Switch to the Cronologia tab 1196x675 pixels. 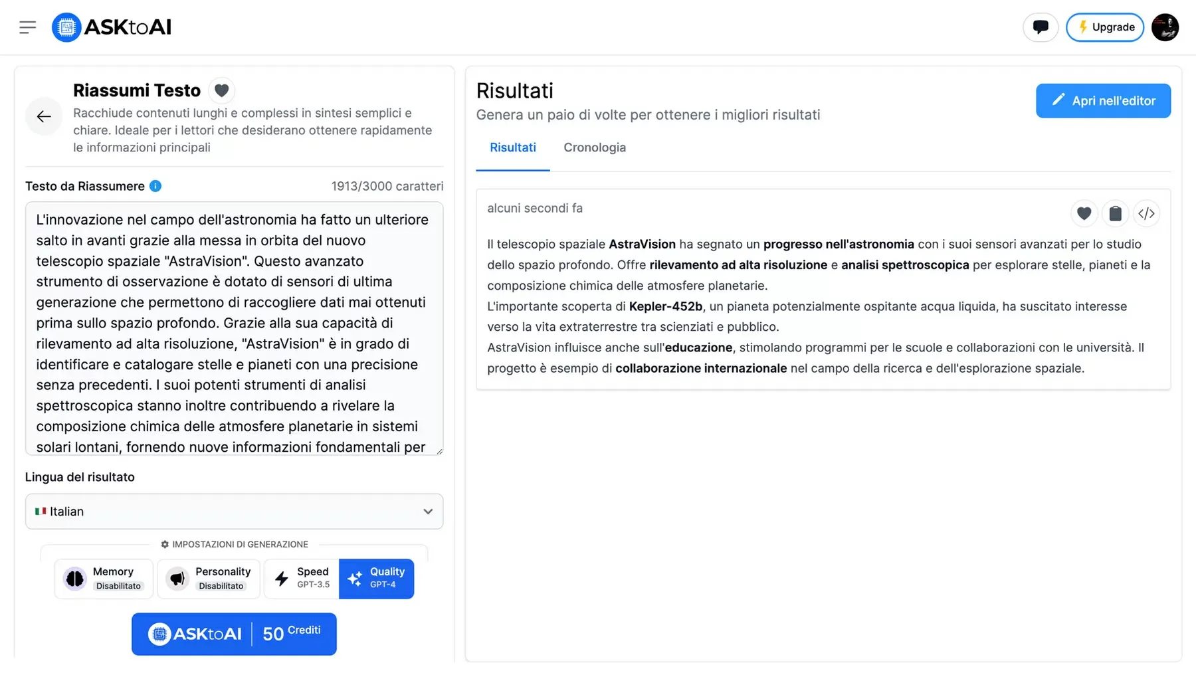[x=595, y=147]
